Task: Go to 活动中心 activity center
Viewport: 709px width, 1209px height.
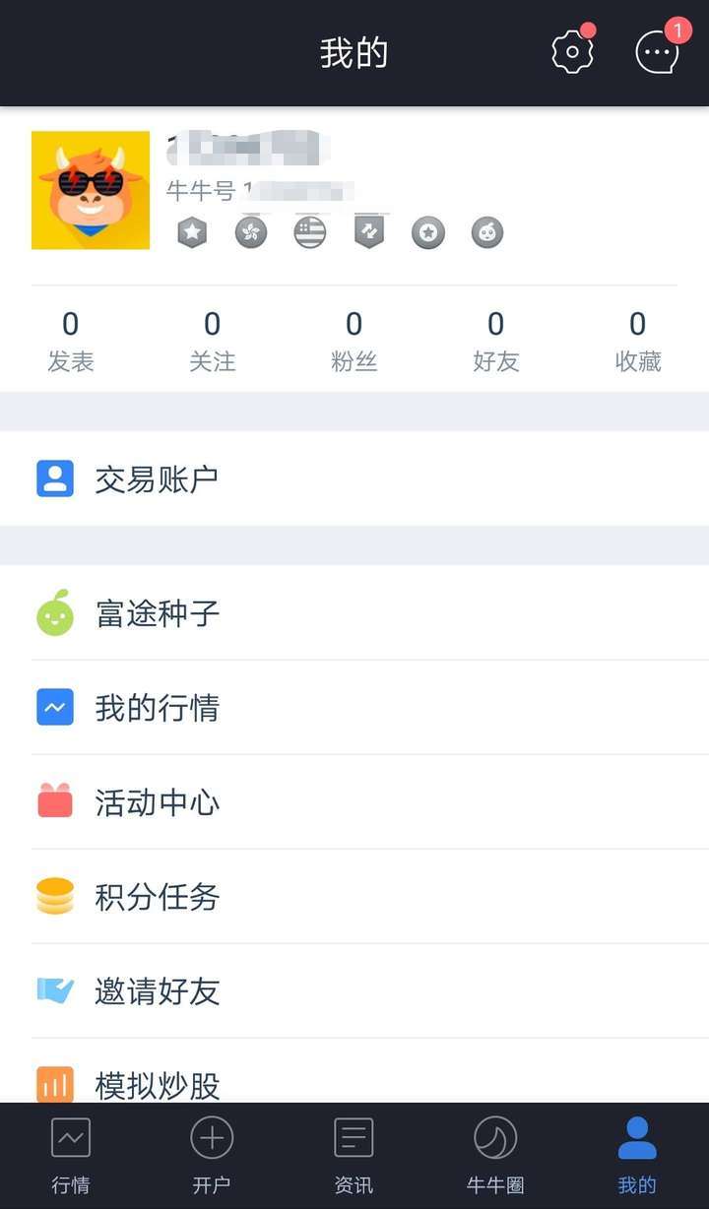Action: (354, 802)
